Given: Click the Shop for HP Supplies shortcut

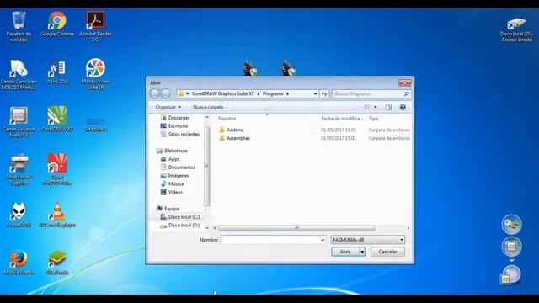Looking at the screenshot, I should click(x=19, y=170).
